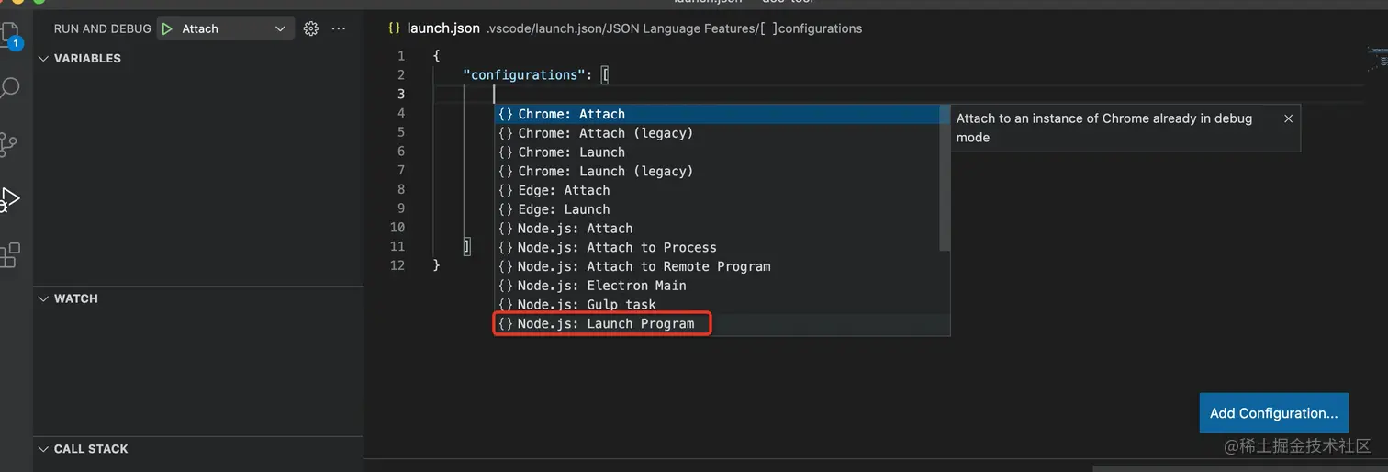Click the Add Configuration... button

tap(1273, 413)
